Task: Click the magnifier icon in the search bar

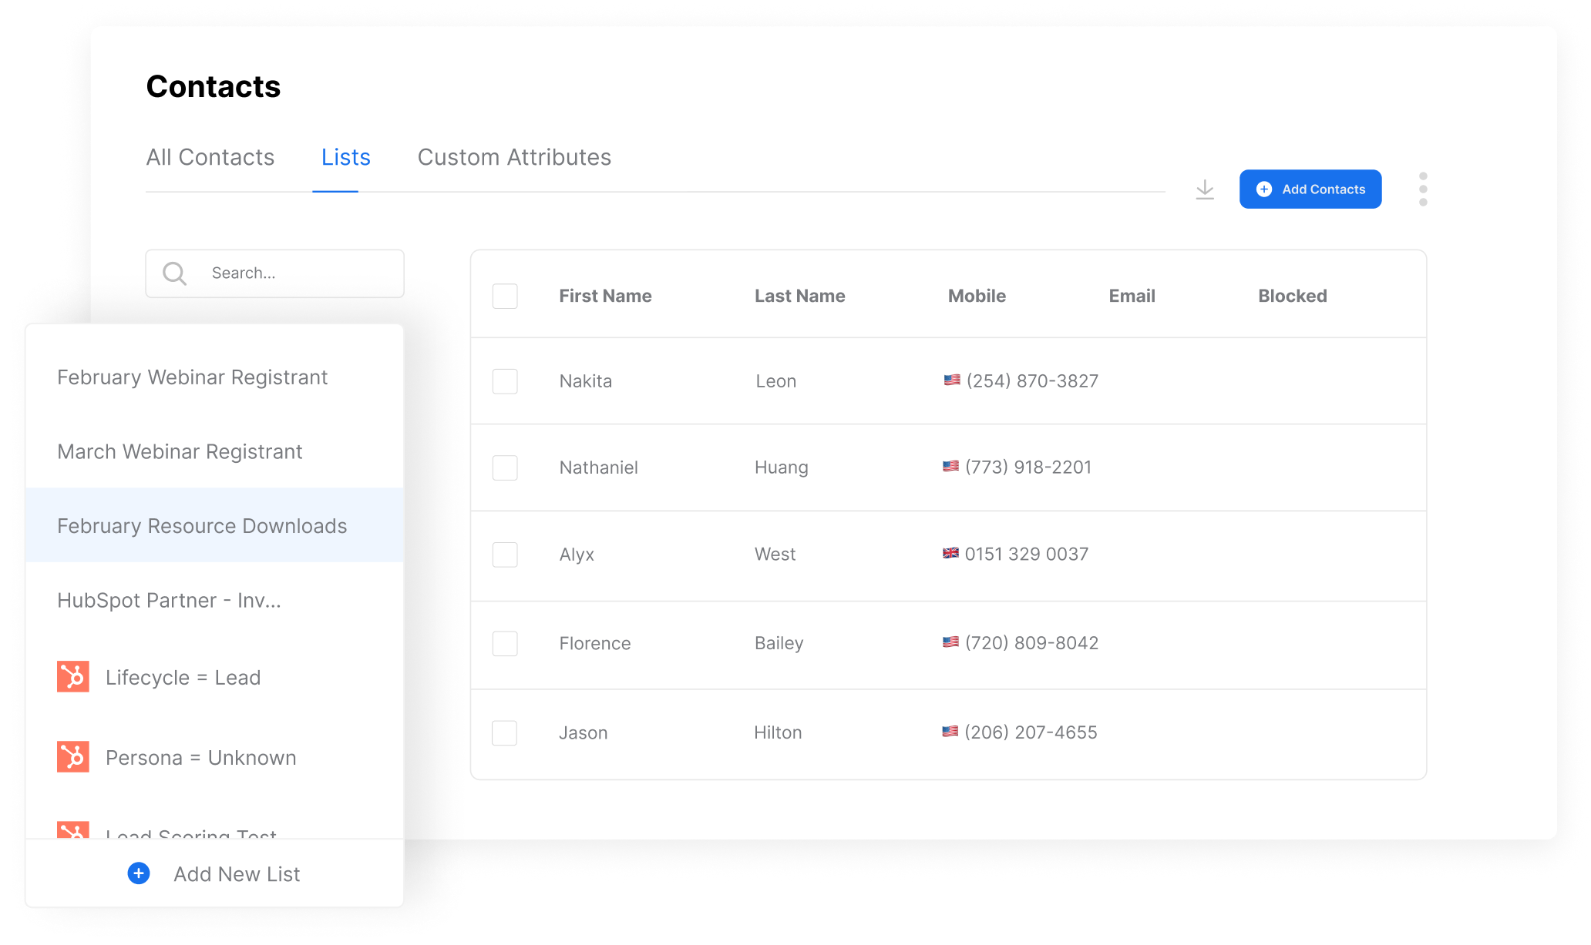Action: point(174,273)
